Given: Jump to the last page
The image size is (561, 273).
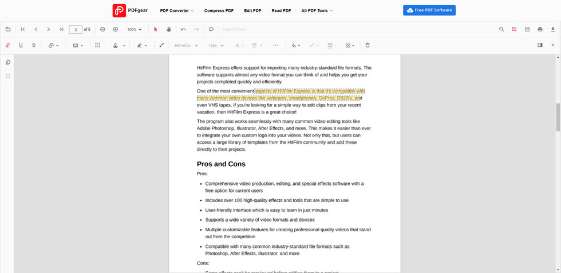Looking at the screenshot, I should (62, 29).
